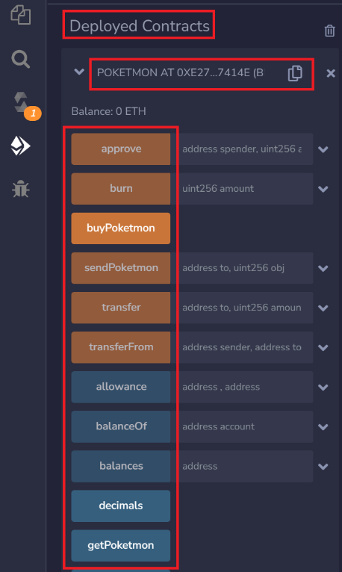342x572 pixels.
Task: Expand the transferFrom function parameters
Action: tap(323, 348)
